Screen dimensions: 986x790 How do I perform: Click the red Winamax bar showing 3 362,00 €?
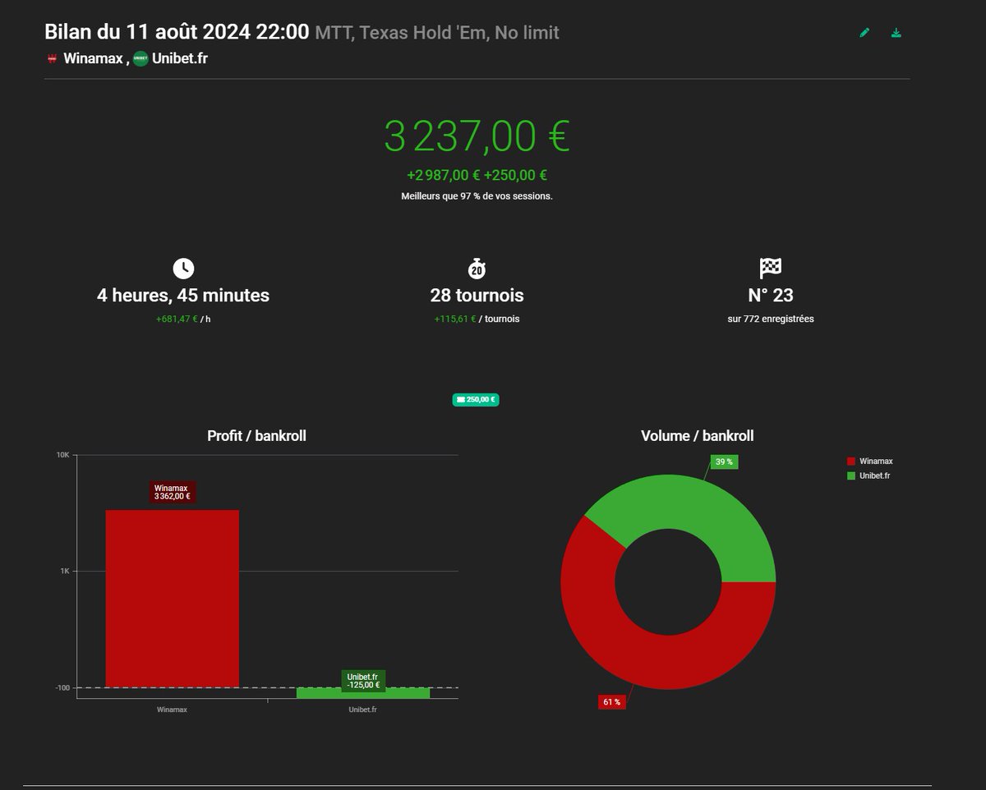click(171, 599)
